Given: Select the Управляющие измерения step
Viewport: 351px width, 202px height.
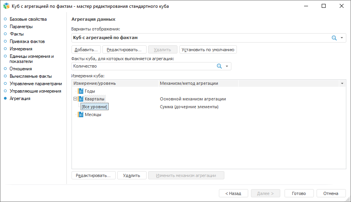Looking at the screenshot, I should (x=35, y=91).
